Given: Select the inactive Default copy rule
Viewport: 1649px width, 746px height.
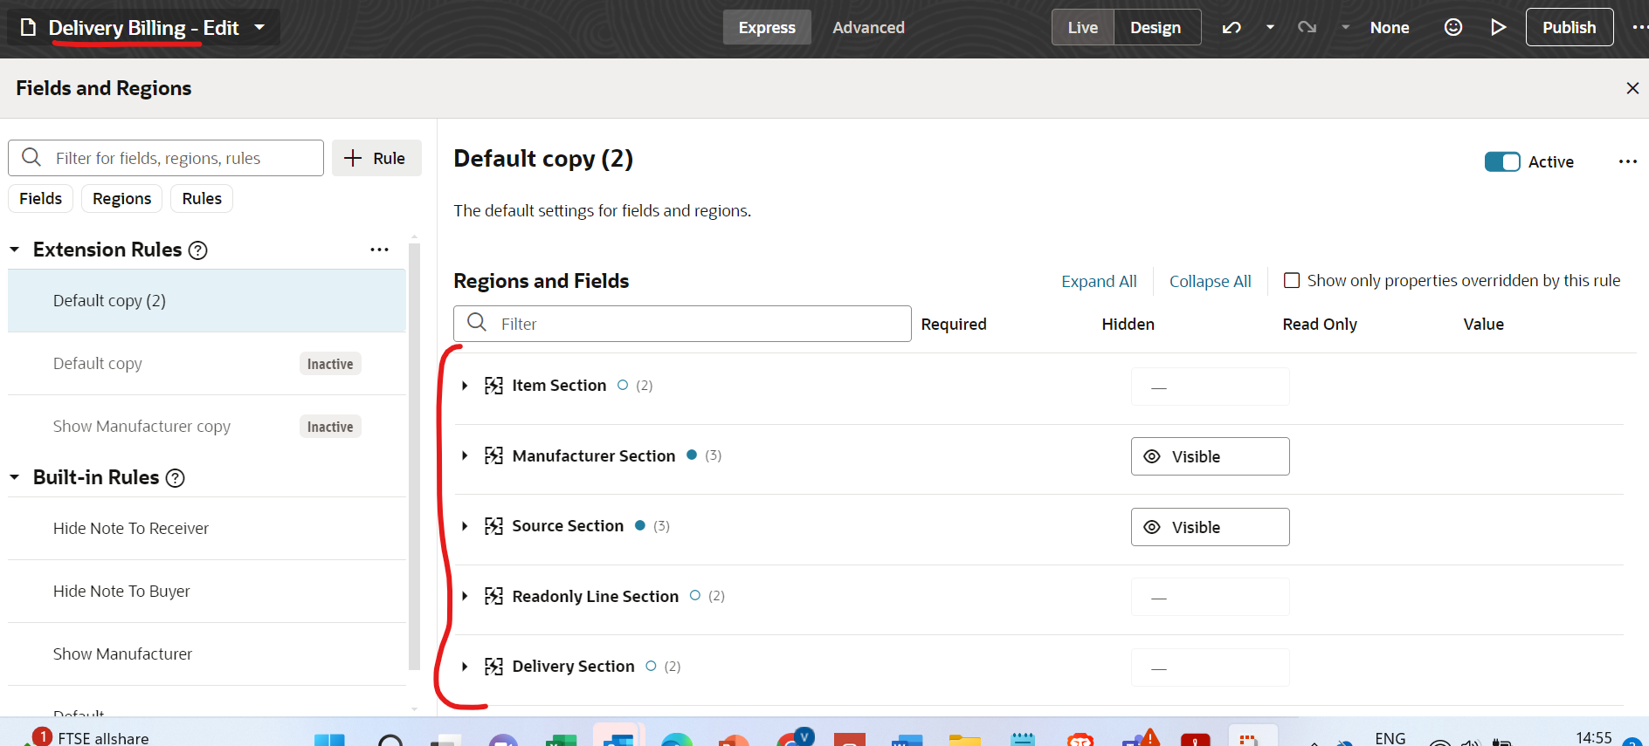Looking at the screenshot, I should pyautogui.click(x=207, y=363).
